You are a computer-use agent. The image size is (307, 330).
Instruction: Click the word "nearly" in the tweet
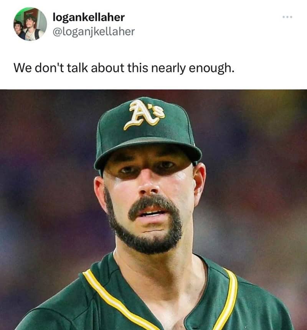coord(168,68)
